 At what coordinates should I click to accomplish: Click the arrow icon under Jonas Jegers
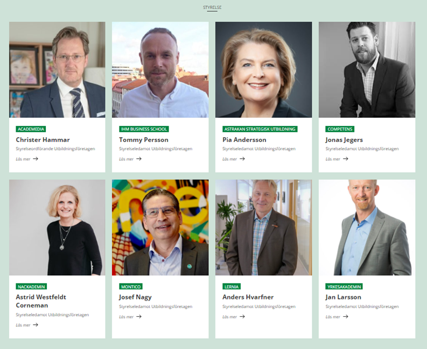[346, 159]
